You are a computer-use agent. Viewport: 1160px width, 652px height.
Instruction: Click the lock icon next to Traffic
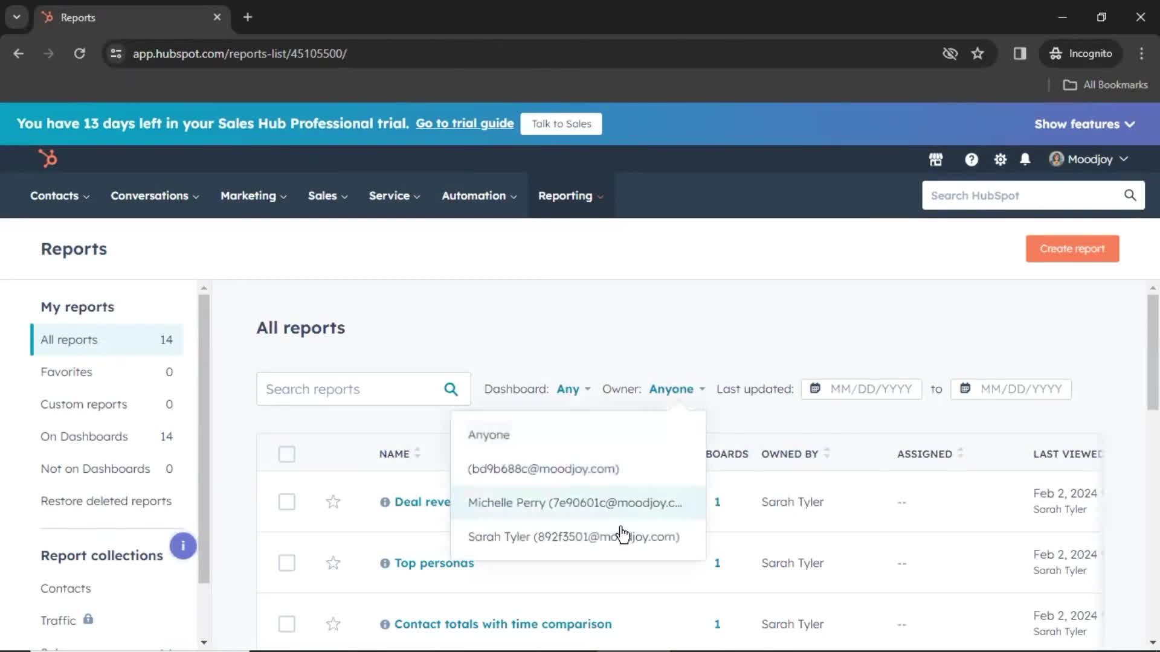88,619
